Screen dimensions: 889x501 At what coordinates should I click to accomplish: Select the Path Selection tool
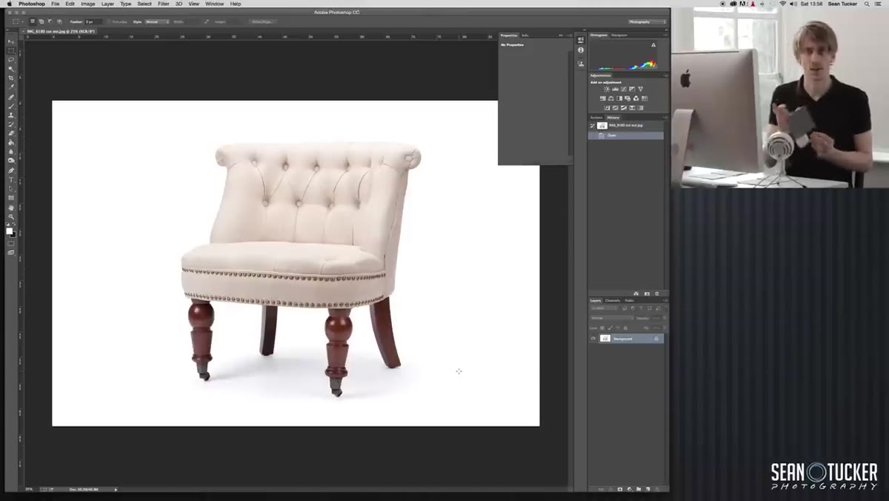click(11, 189)
